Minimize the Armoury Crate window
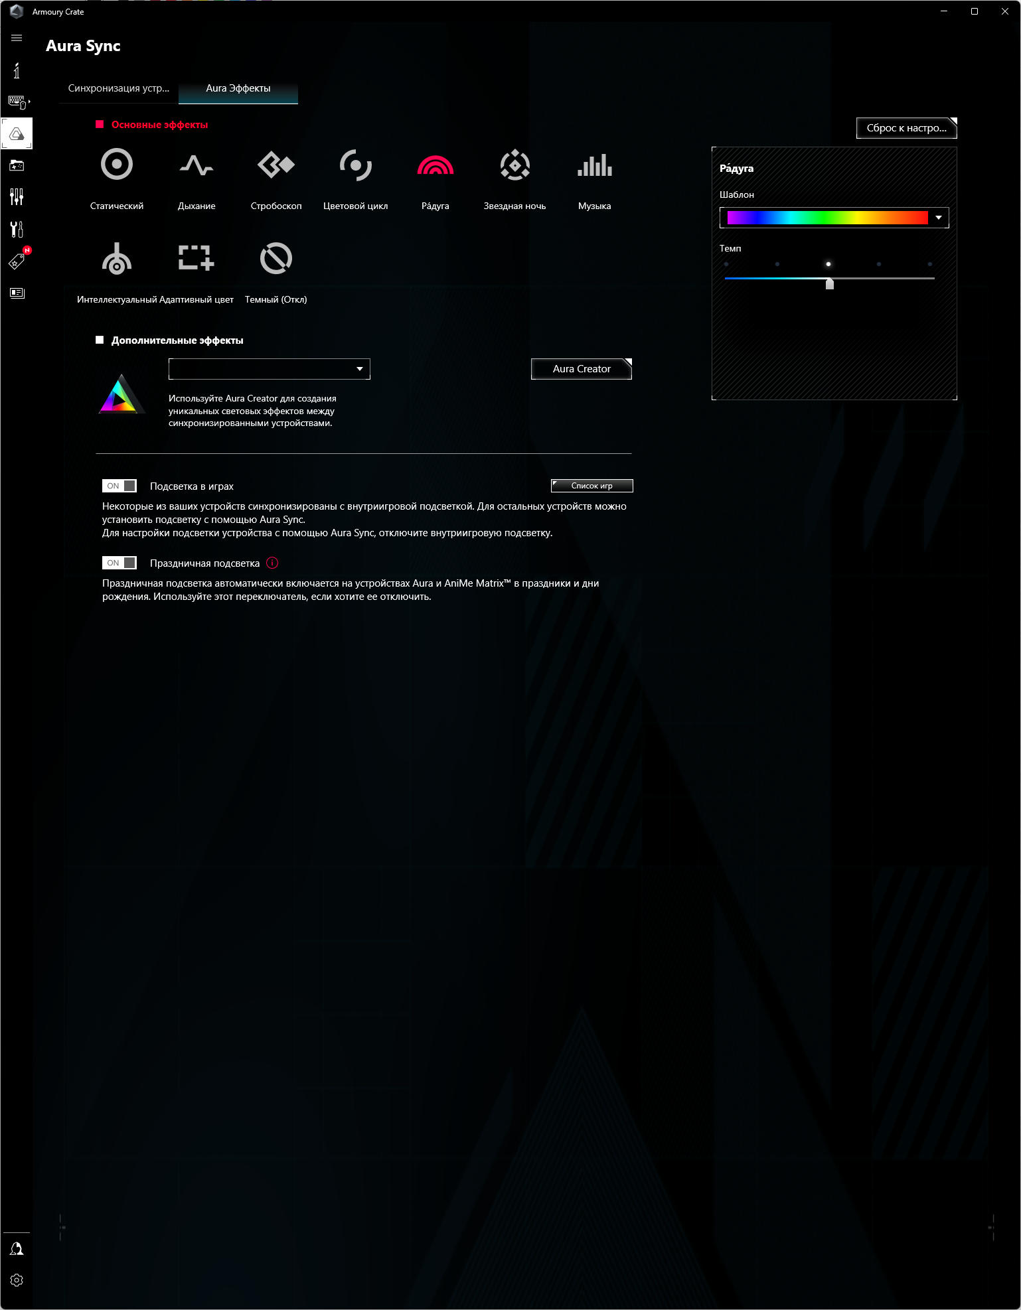Viewport: 1021px width, 1310px height. pos(944,11)
